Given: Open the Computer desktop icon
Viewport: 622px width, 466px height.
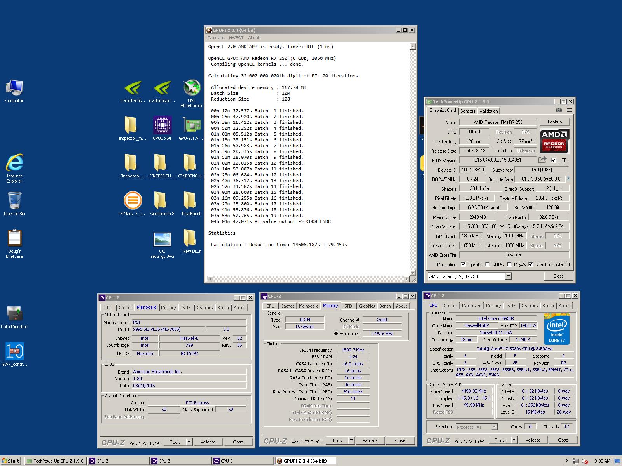Looking at the screenshot, I should (x=14, y=92).
